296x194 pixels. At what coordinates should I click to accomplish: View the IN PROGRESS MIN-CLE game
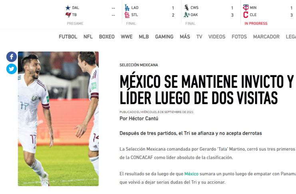[x=256, y=24]
